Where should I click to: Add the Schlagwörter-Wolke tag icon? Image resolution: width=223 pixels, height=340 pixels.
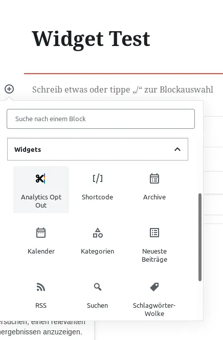pos(154,287)
